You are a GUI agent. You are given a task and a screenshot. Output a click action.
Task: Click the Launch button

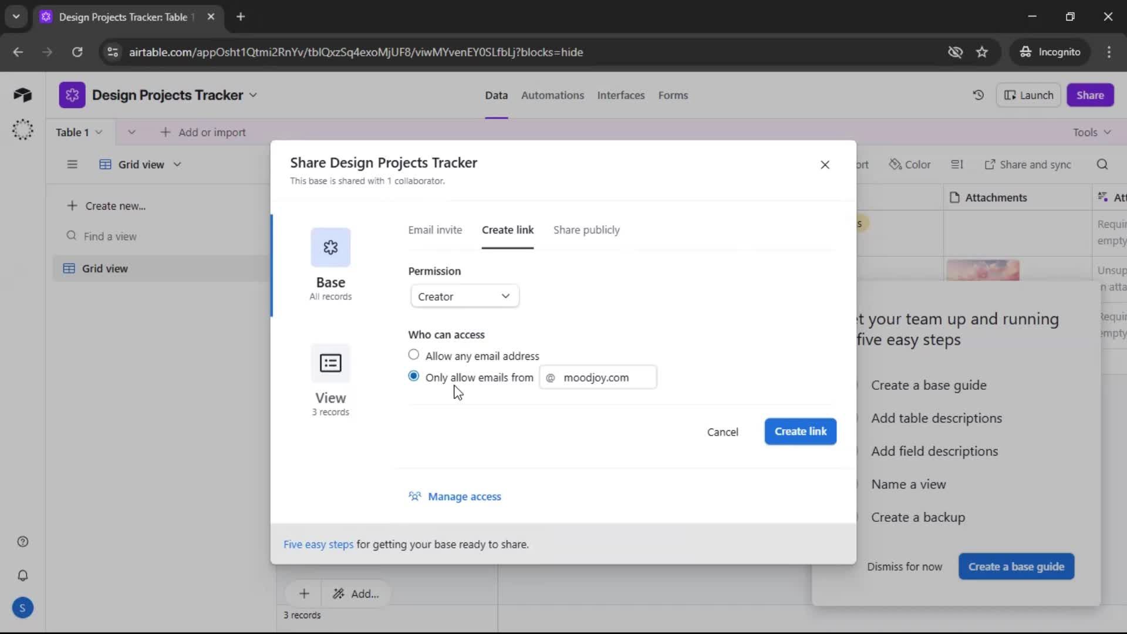(1028, 95)
